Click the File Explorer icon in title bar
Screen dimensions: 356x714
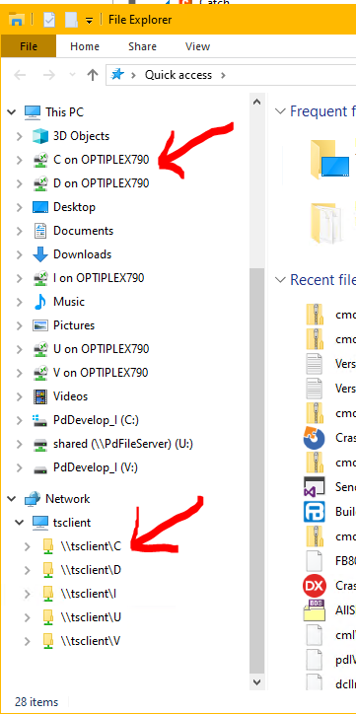17,20
